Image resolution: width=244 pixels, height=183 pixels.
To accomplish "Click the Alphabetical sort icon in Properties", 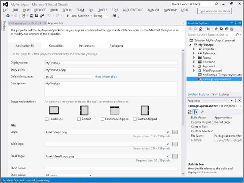I will click(x=195, y=112).
